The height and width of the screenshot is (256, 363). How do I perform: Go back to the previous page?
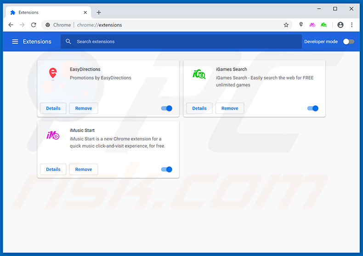(x=11, y=25)
